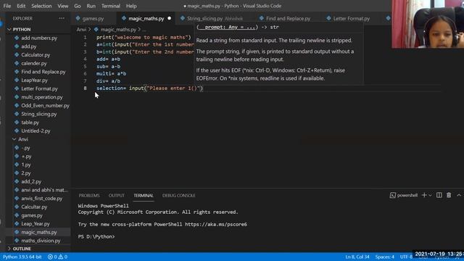
Task: Open Find and Replace.py in explorer
Action: (43, 72)
